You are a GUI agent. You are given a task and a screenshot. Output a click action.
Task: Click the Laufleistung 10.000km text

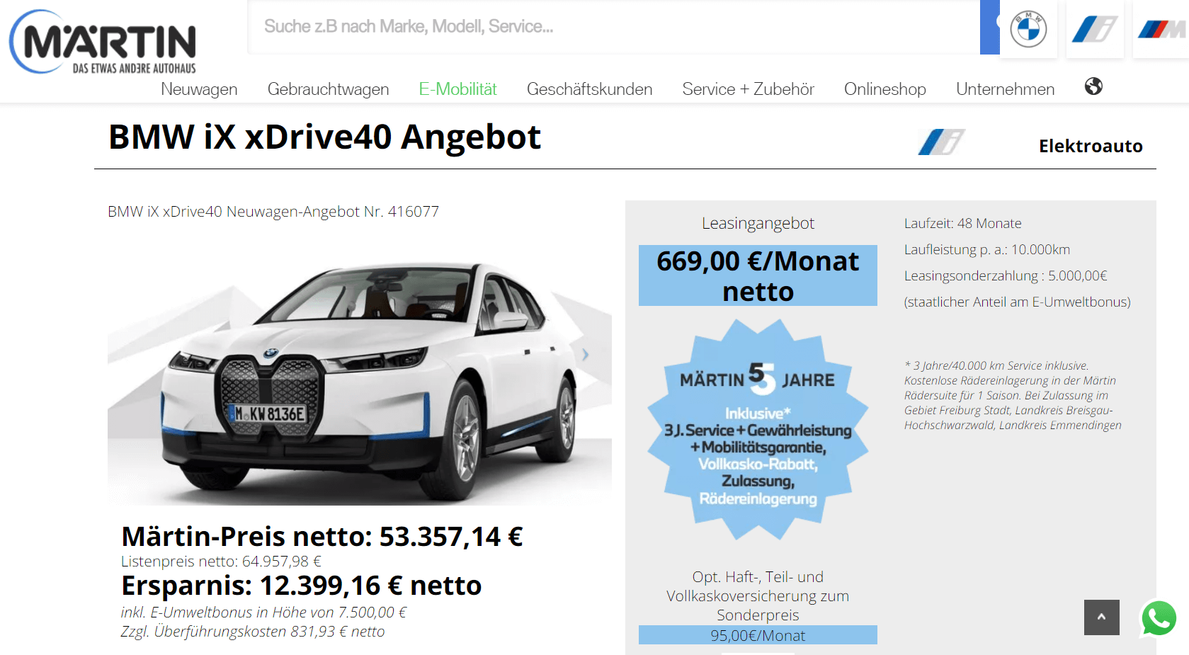point(987,249)
